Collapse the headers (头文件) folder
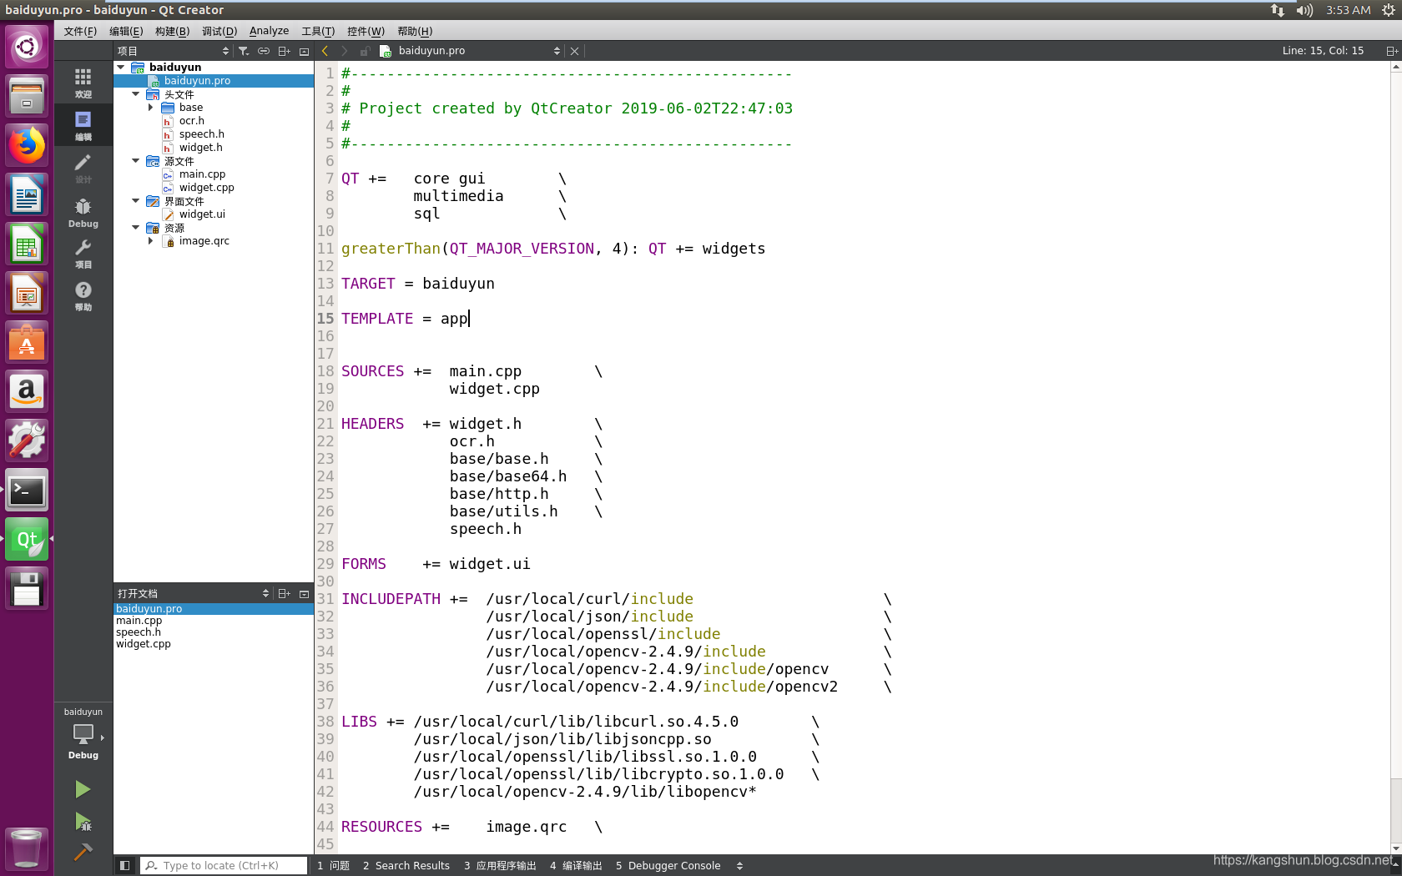 coord(136,94)
